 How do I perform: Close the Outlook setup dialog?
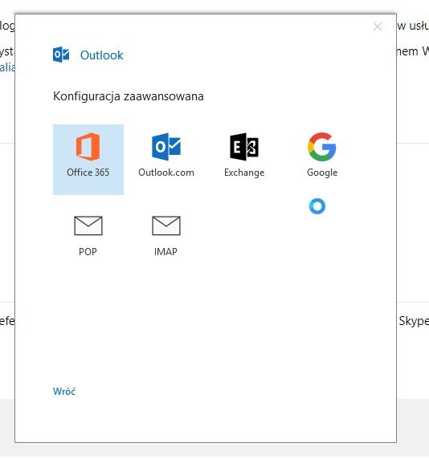(x=378, y=26)
